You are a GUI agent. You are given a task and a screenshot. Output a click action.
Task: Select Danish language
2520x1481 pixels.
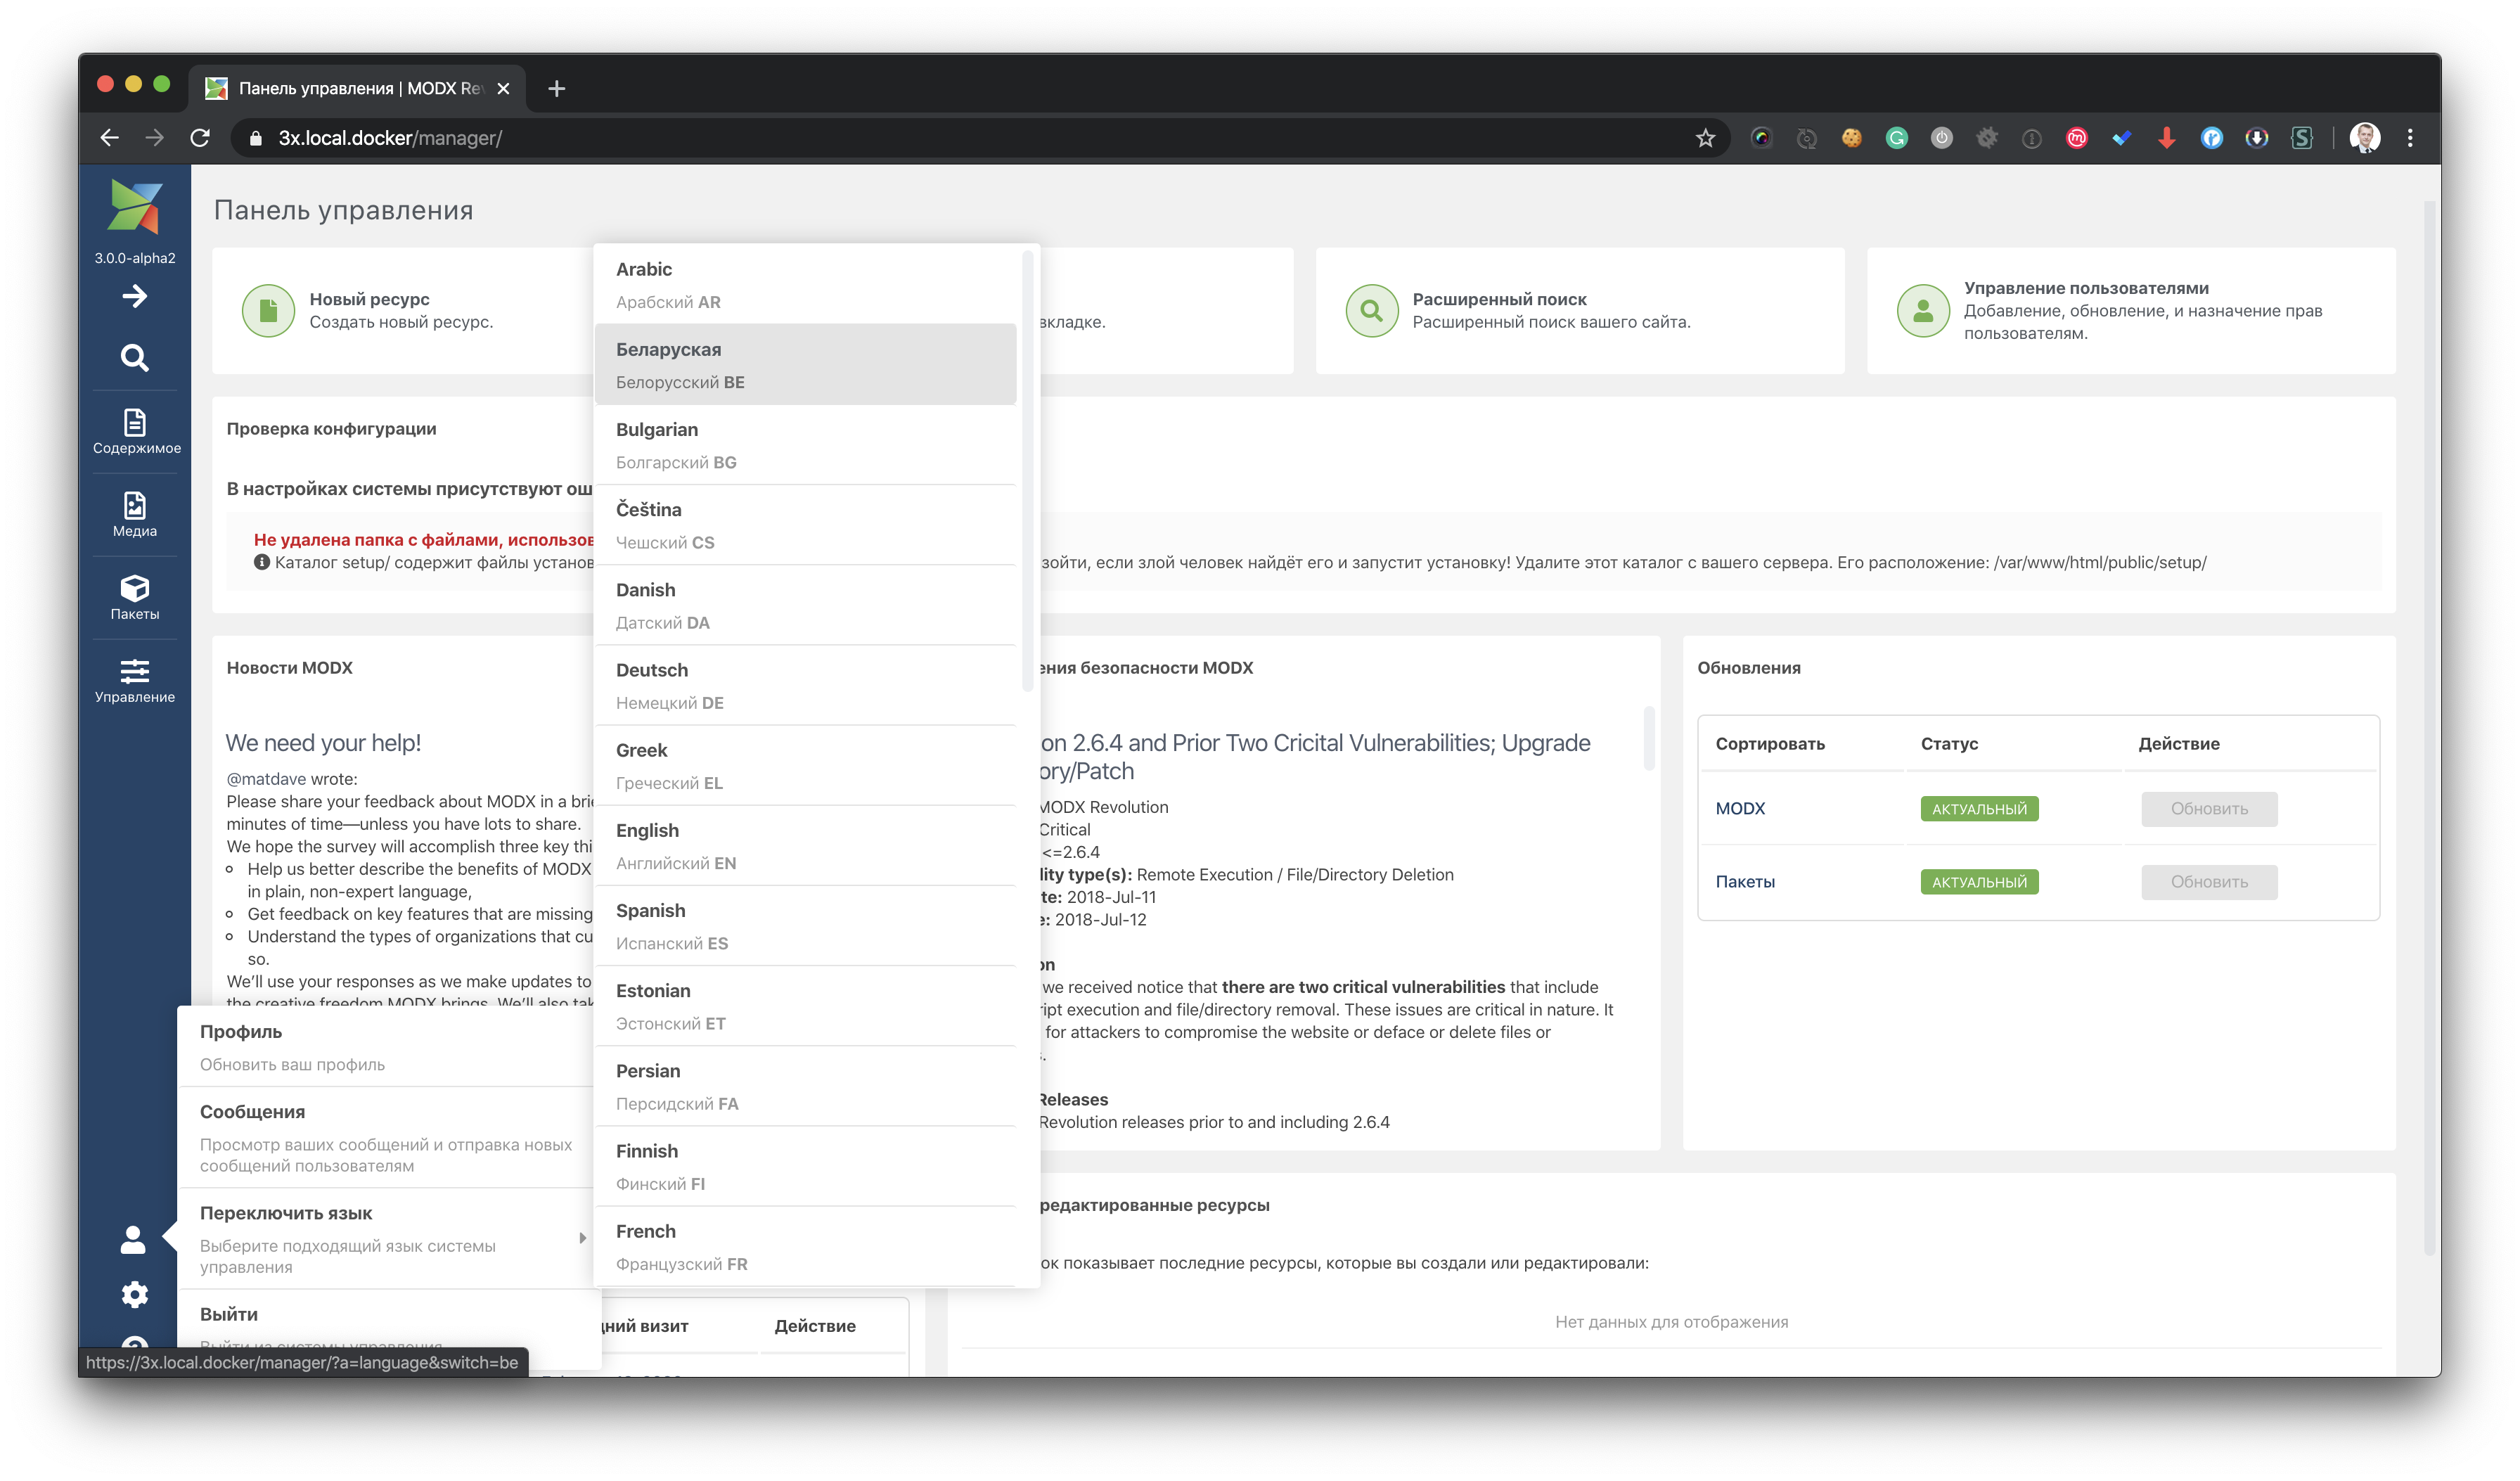806,605
